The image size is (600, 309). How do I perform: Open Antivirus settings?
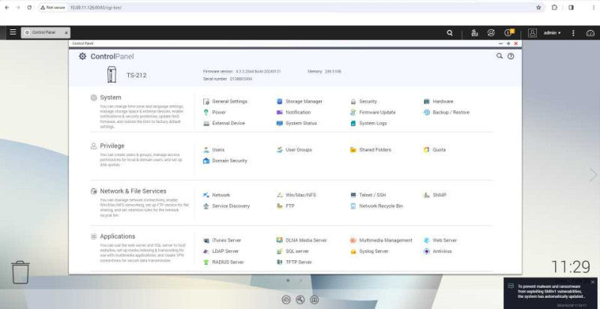[x=438, y=251]
